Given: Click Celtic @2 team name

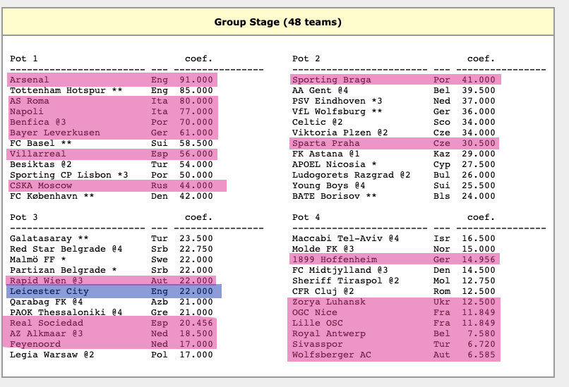Looking at the screenshot, I should coord(317,122).
